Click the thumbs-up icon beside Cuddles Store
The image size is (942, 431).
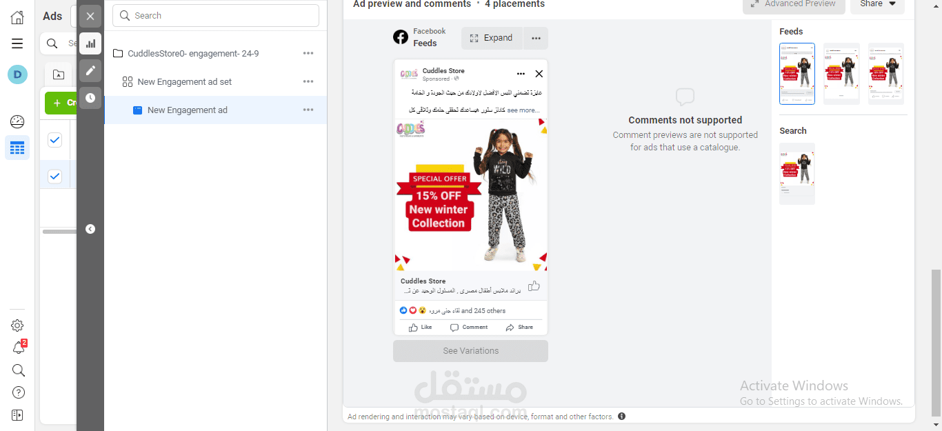point(534,285)
